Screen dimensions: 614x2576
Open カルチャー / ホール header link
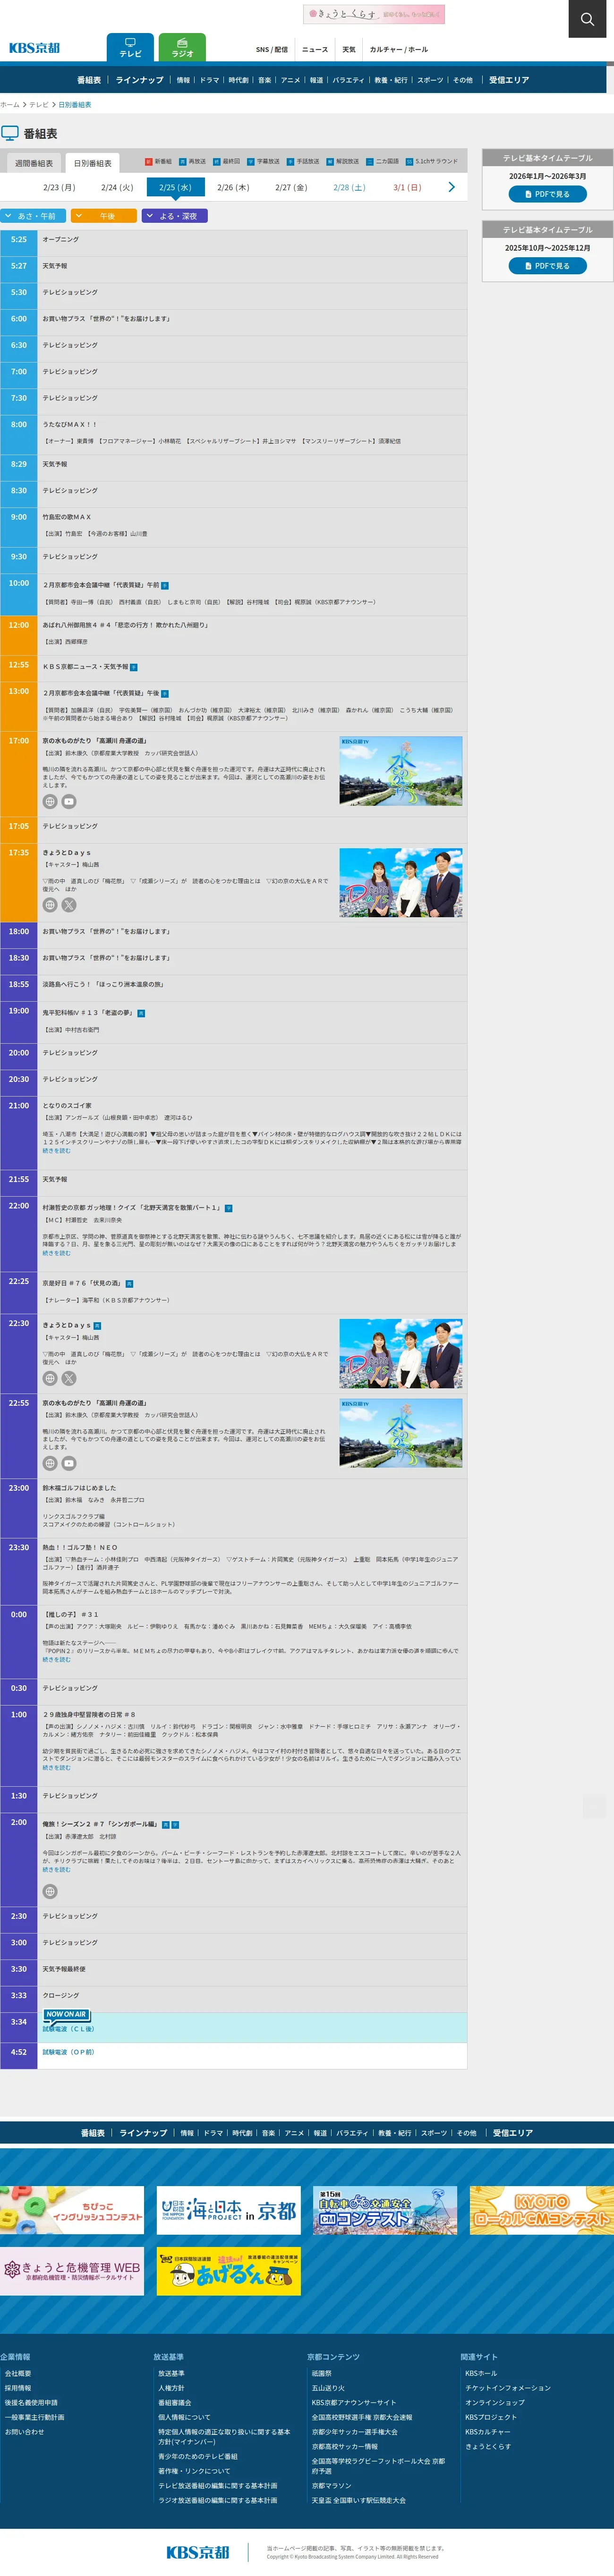[x=398, y=49]
